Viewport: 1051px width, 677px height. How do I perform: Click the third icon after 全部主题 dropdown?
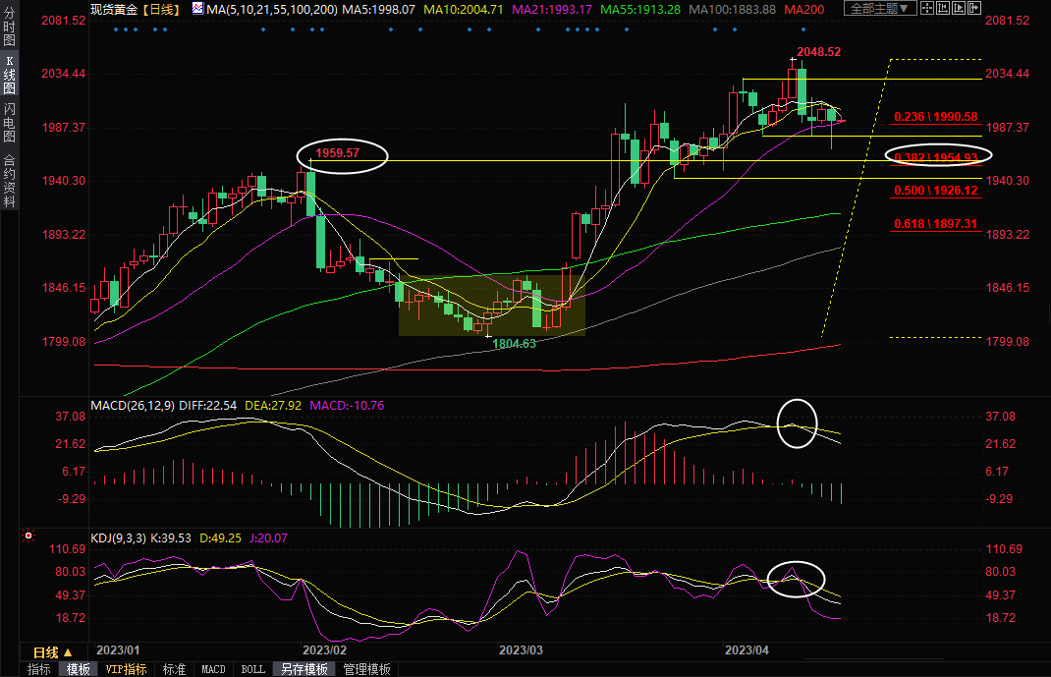pos(961,8)
